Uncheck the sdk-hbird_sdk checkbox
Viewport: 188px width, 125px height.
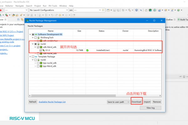[38, 47]
